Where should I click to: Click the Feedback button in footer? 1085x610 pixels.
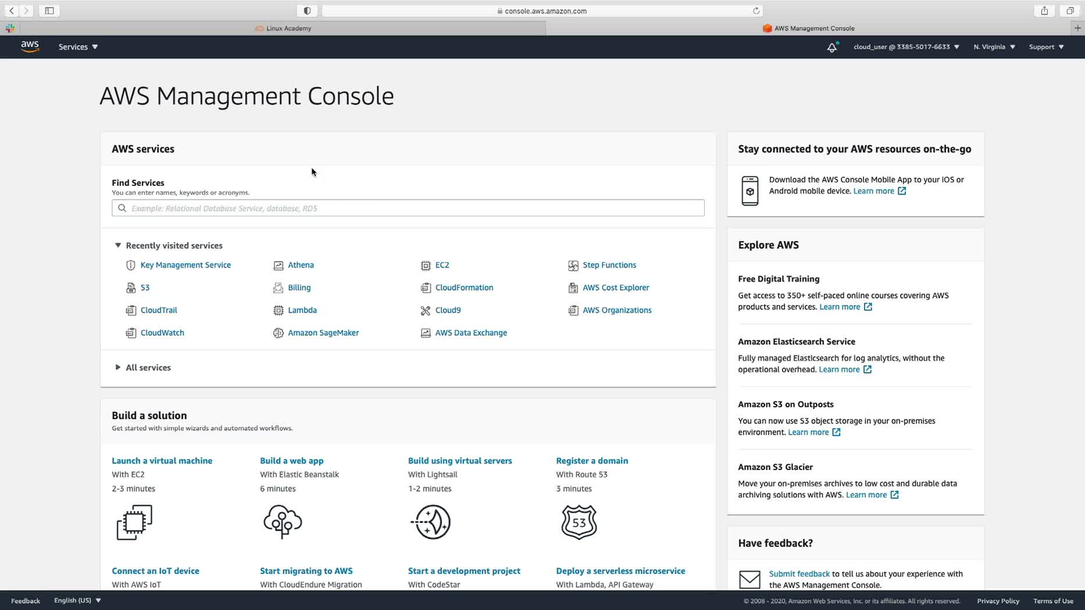pos(26,601)
